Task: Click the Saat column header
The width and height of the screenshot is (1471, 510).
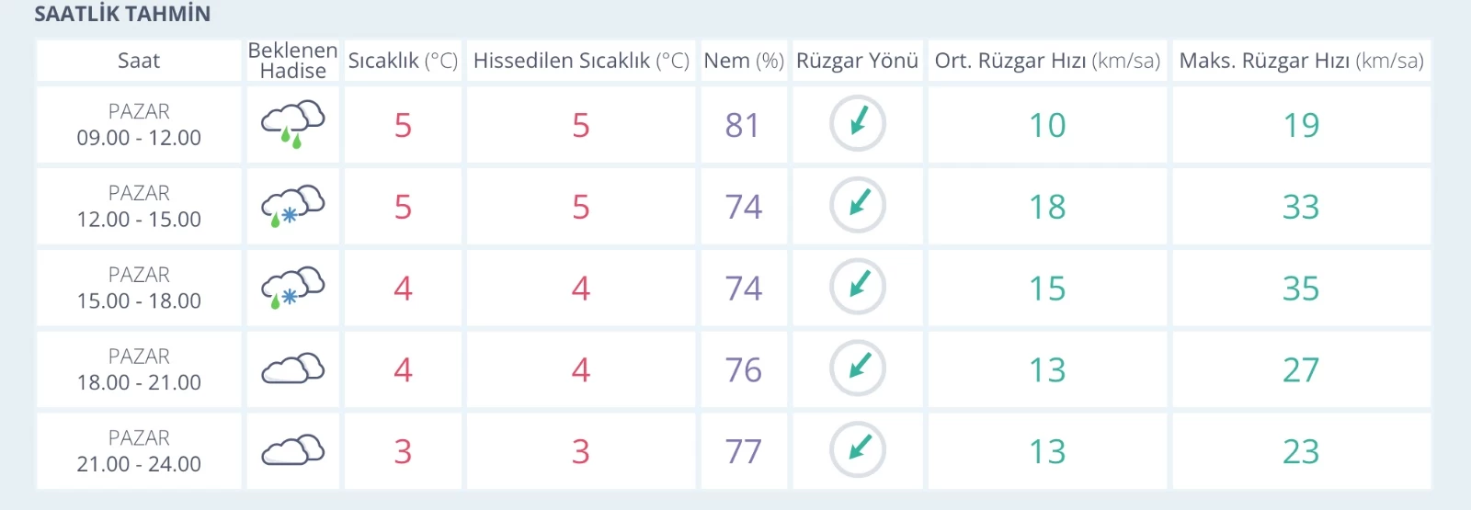Action: coord(139,61)
